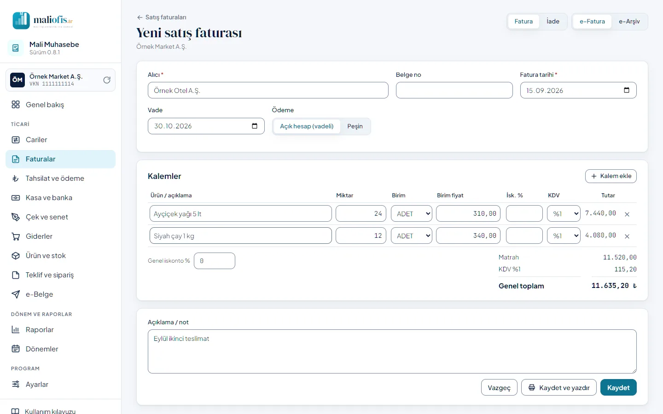Open Kasa ve banka page
Screen dimensions: 663x414
60,198
